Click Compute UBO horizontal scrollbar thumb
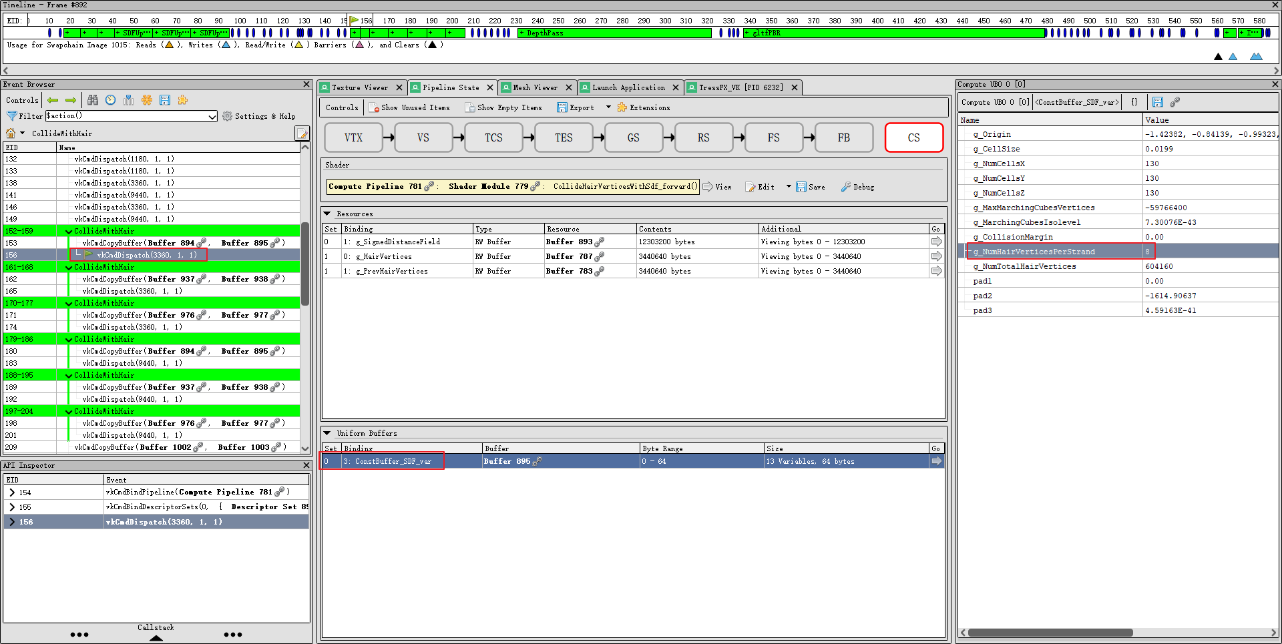Viewport: 1282px width, 644px height. point(1050,633)
